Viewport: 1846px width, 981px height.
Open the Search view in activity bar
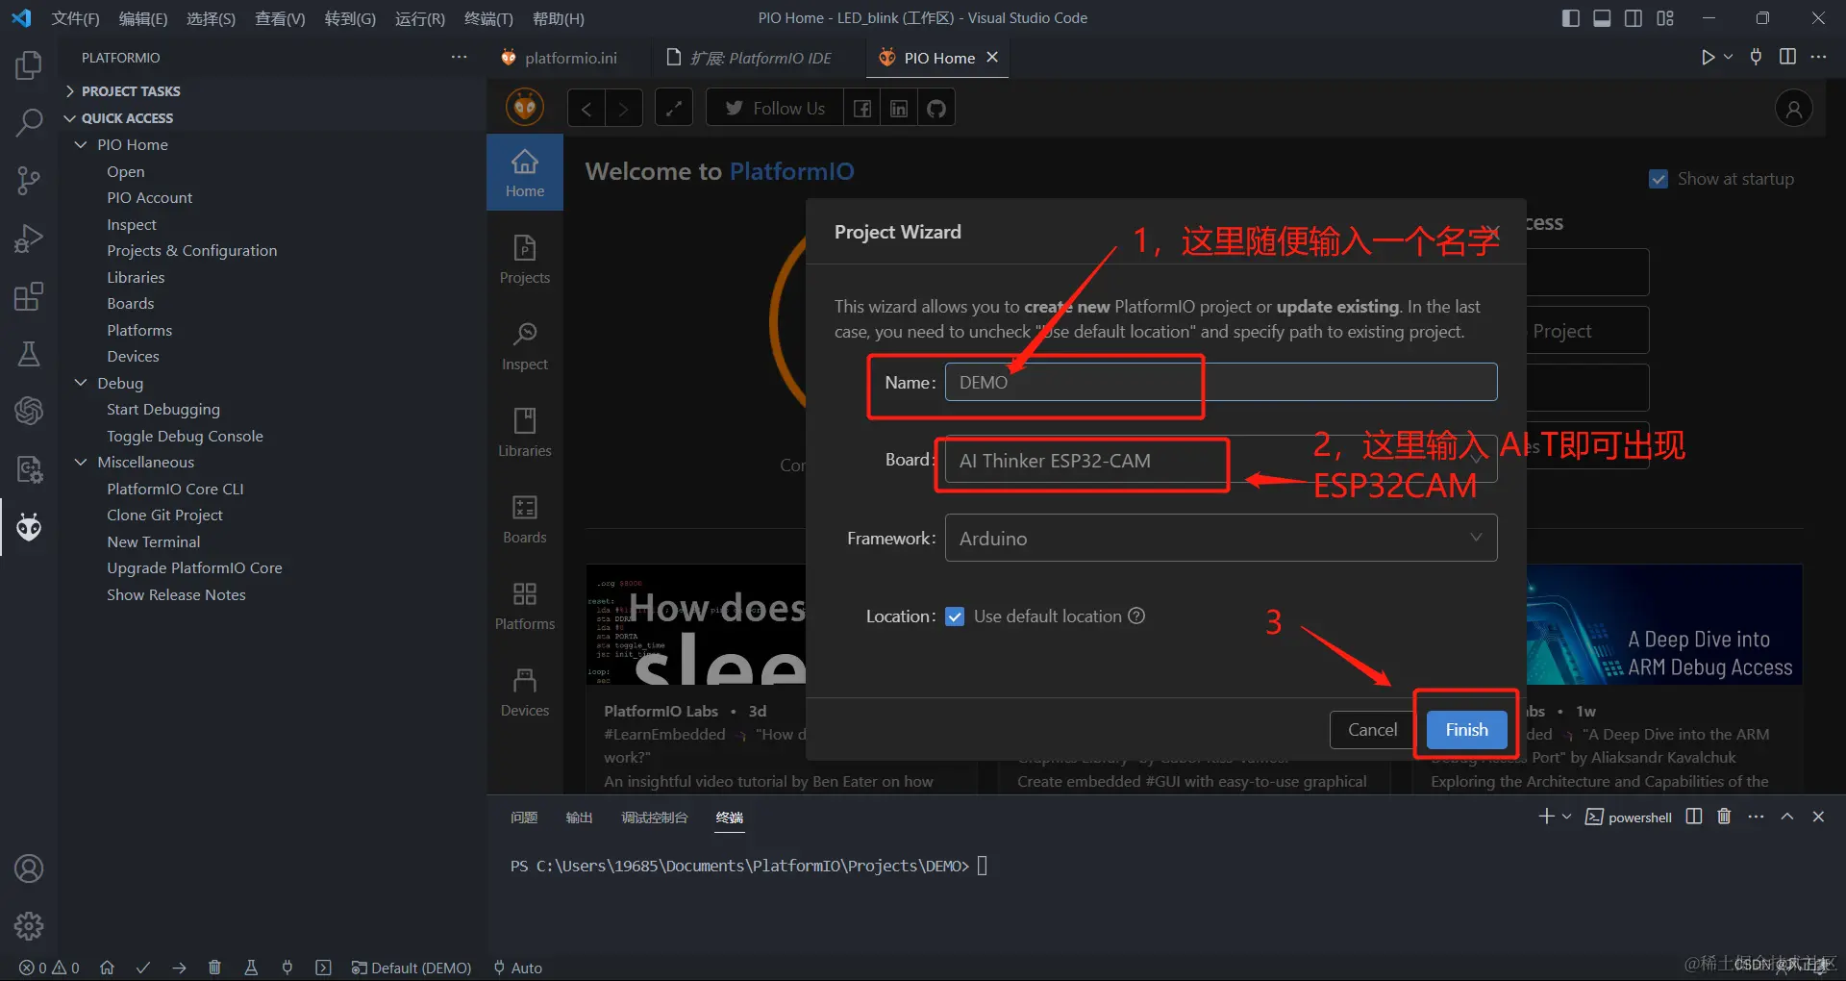click(29, 122)
